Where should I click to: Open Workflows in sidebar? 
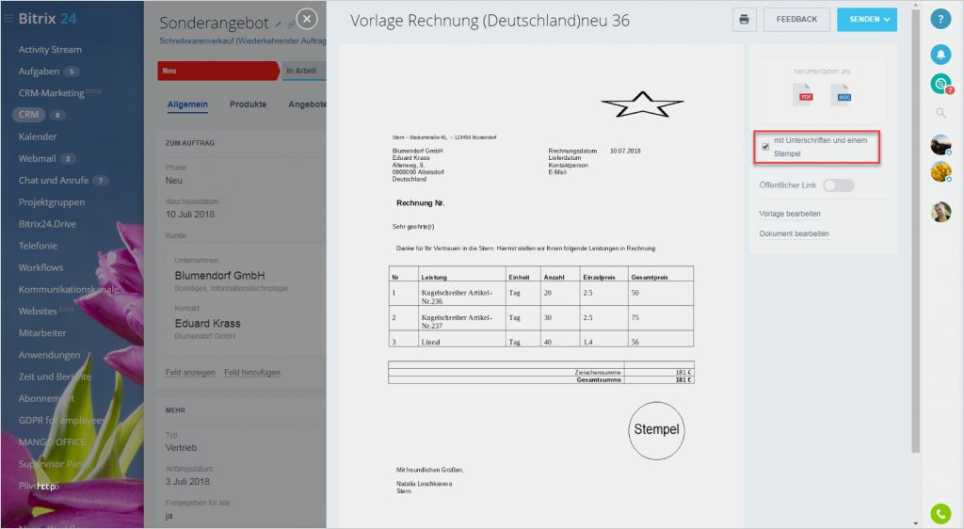(40, 268)
